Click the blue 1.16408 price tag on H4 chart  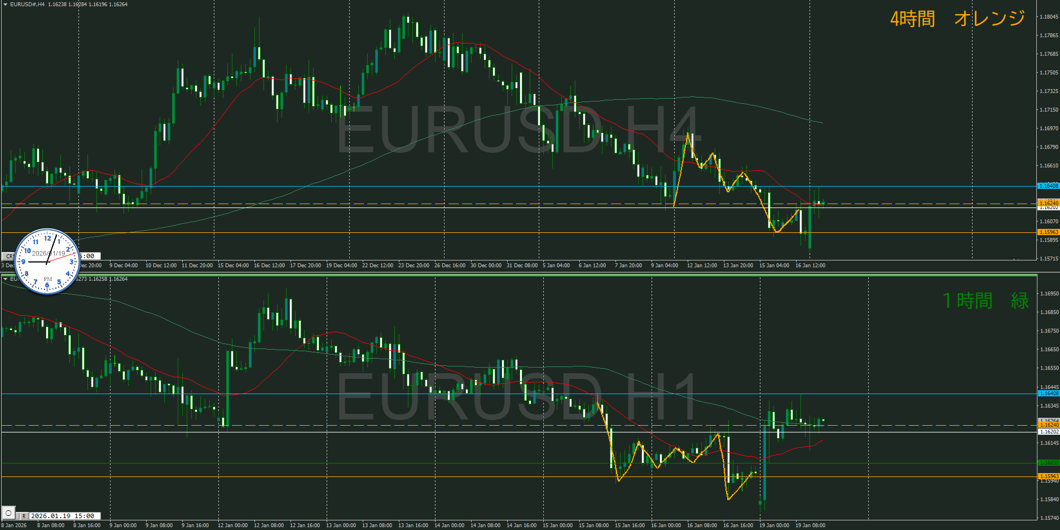pos(1049,186)
